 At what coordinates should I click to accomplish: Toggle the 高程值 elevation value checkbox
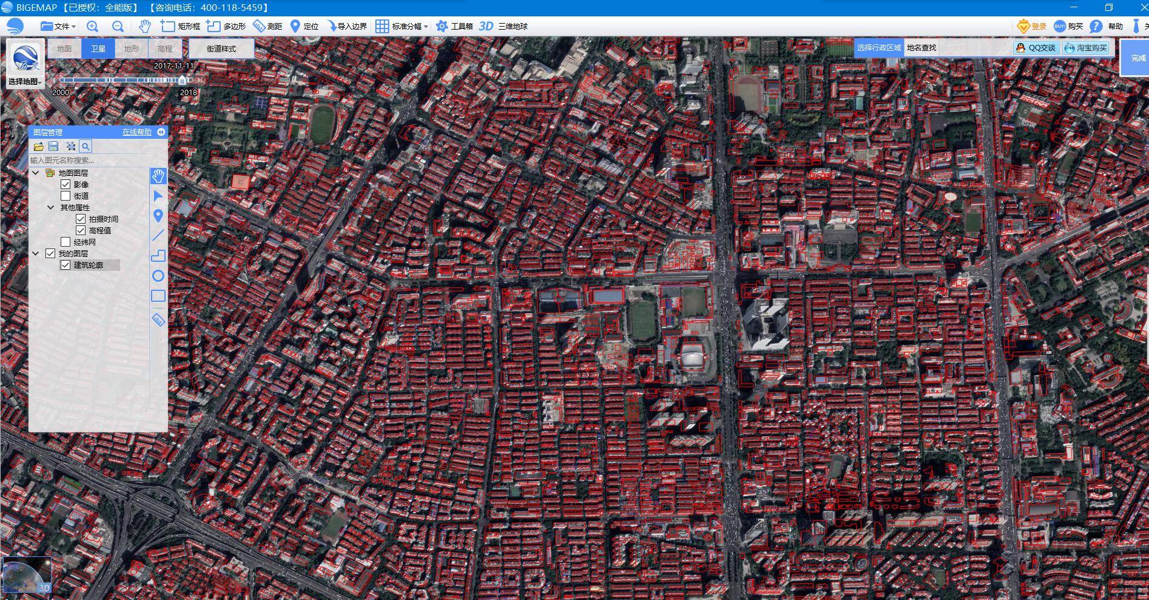[81, 230]
